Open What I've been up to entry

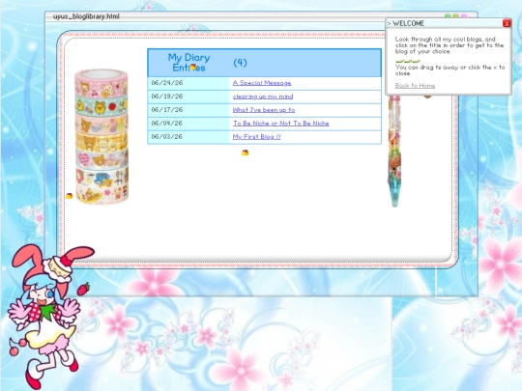click(x=264, y=110)
